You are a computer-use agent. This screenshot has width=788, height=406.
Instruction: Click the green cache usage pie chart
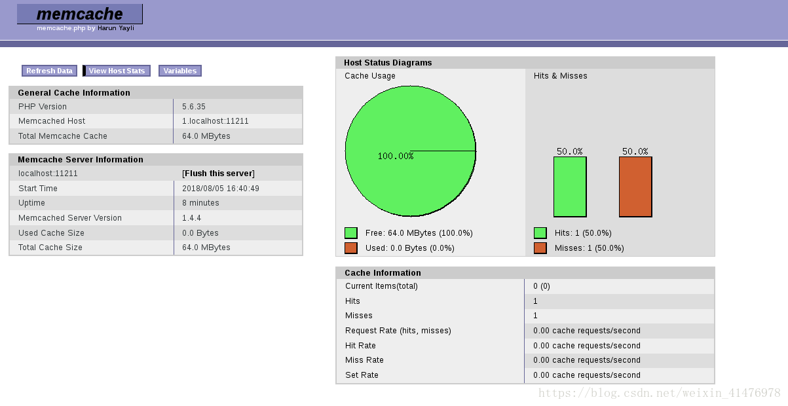[411, 151]
